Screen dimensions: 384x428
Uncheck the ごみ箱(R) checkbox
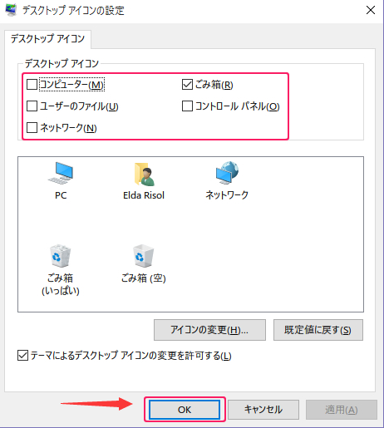[x=187, y=85]
